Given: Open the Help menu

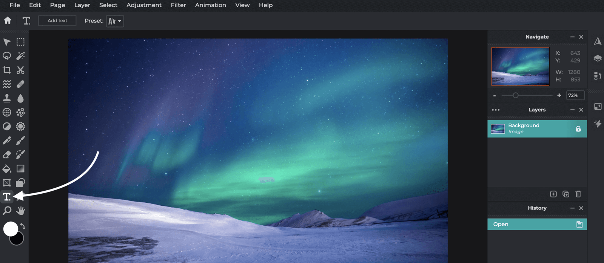Looking at the screenshot, I should (265, 5).
